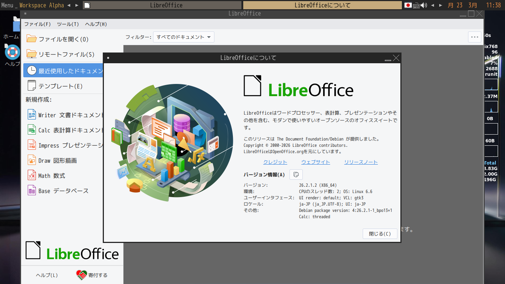Click the right arrow before the date
Screen dimensions: 505x284
(440, 5)
